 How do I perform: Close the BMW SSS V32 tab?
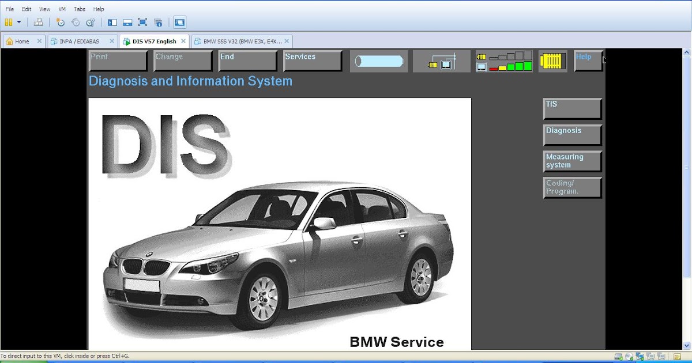[287, 41]
